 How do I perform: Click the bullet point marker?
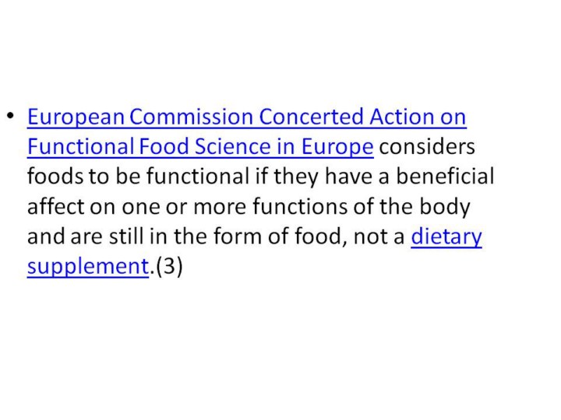(9, 117)
